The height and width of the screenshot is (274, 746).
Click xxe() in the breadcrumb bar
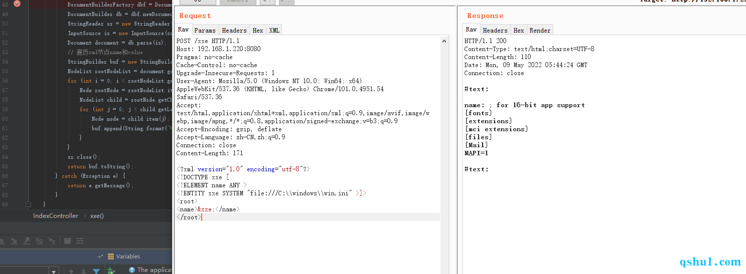(x=97, y=216)
